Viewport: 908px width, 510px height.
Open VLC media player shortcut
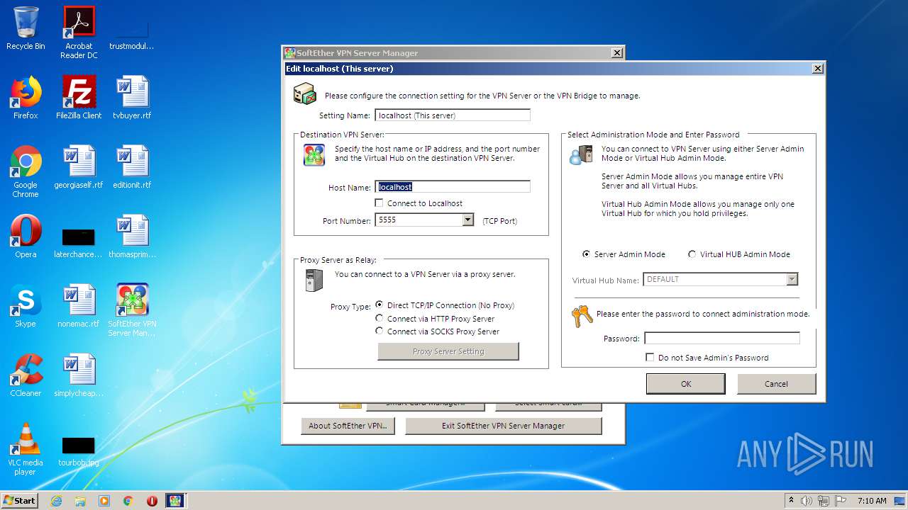coord(26,449)
